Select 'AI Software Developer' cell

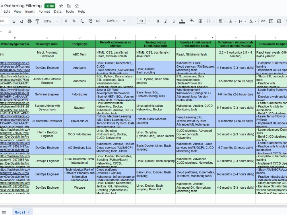point(47,121)
